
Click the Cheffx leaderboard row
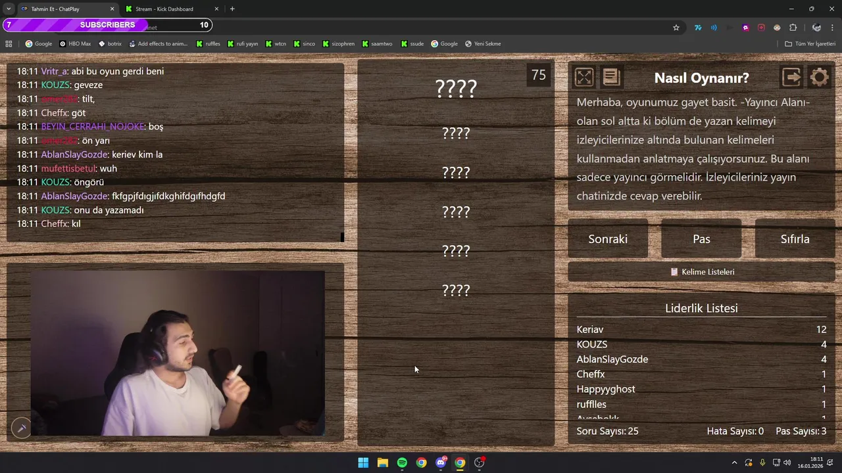(701, 374)
